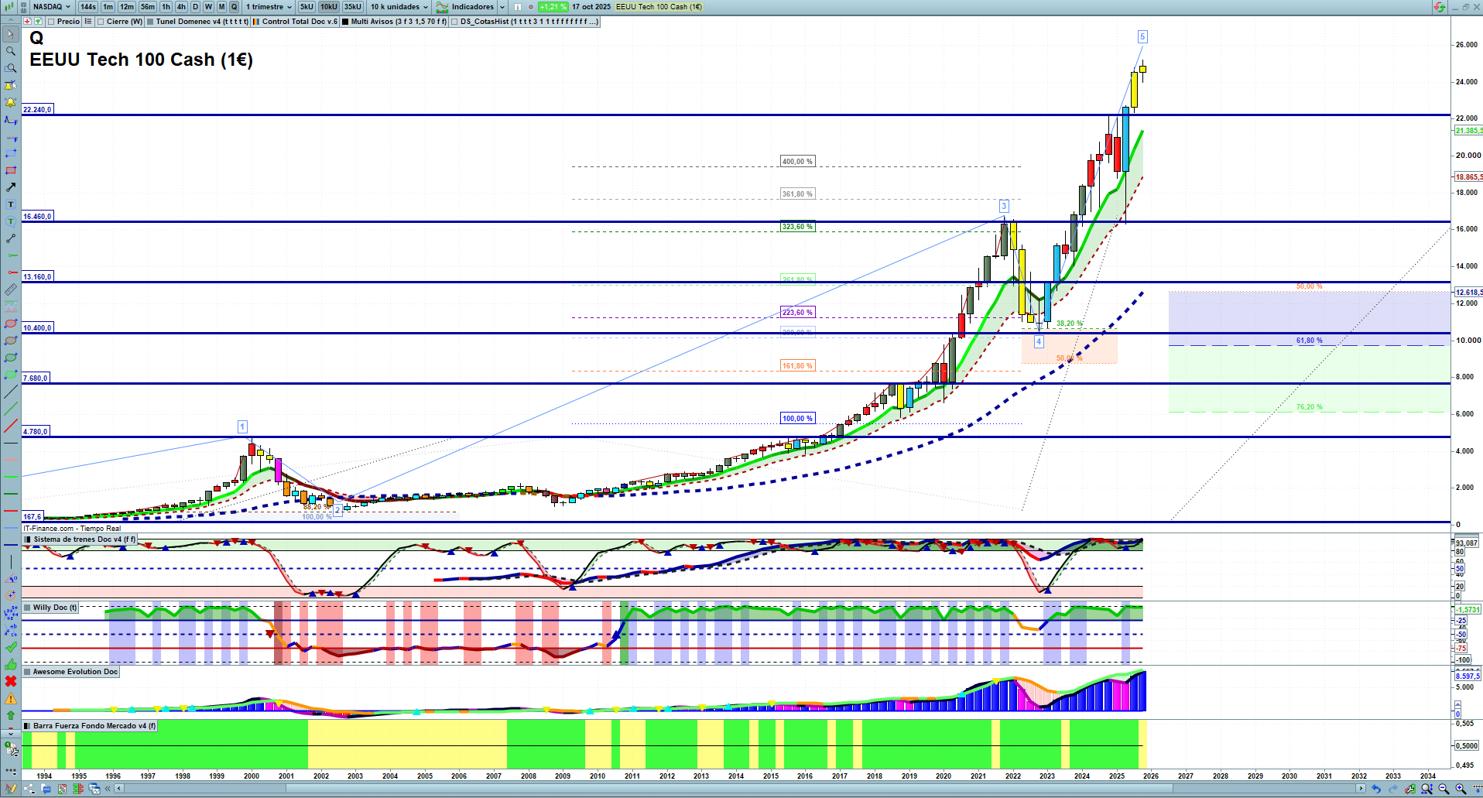Viewport: 1483px width, 798px height.
Task: Switch to the W weekly timeframe
Action: [208, 7]
